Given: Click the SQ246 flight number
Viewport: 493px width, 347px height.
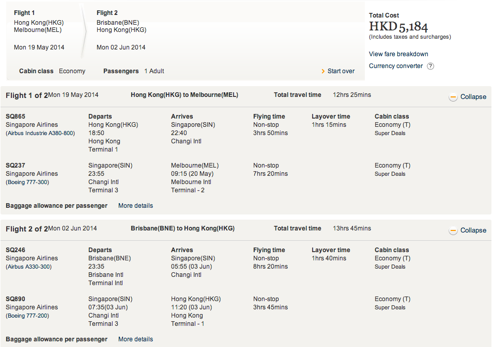Looking at the screenshot, I should coord(16,250).
